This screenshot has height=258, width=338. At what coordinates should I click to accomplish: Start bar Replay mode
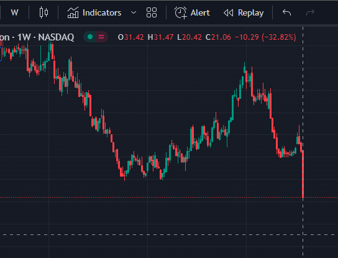point(244,12)
